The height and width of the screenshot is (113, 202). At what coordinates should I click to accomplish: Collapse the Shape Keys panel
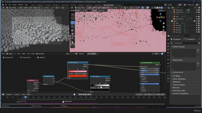(x=177, y=60)
